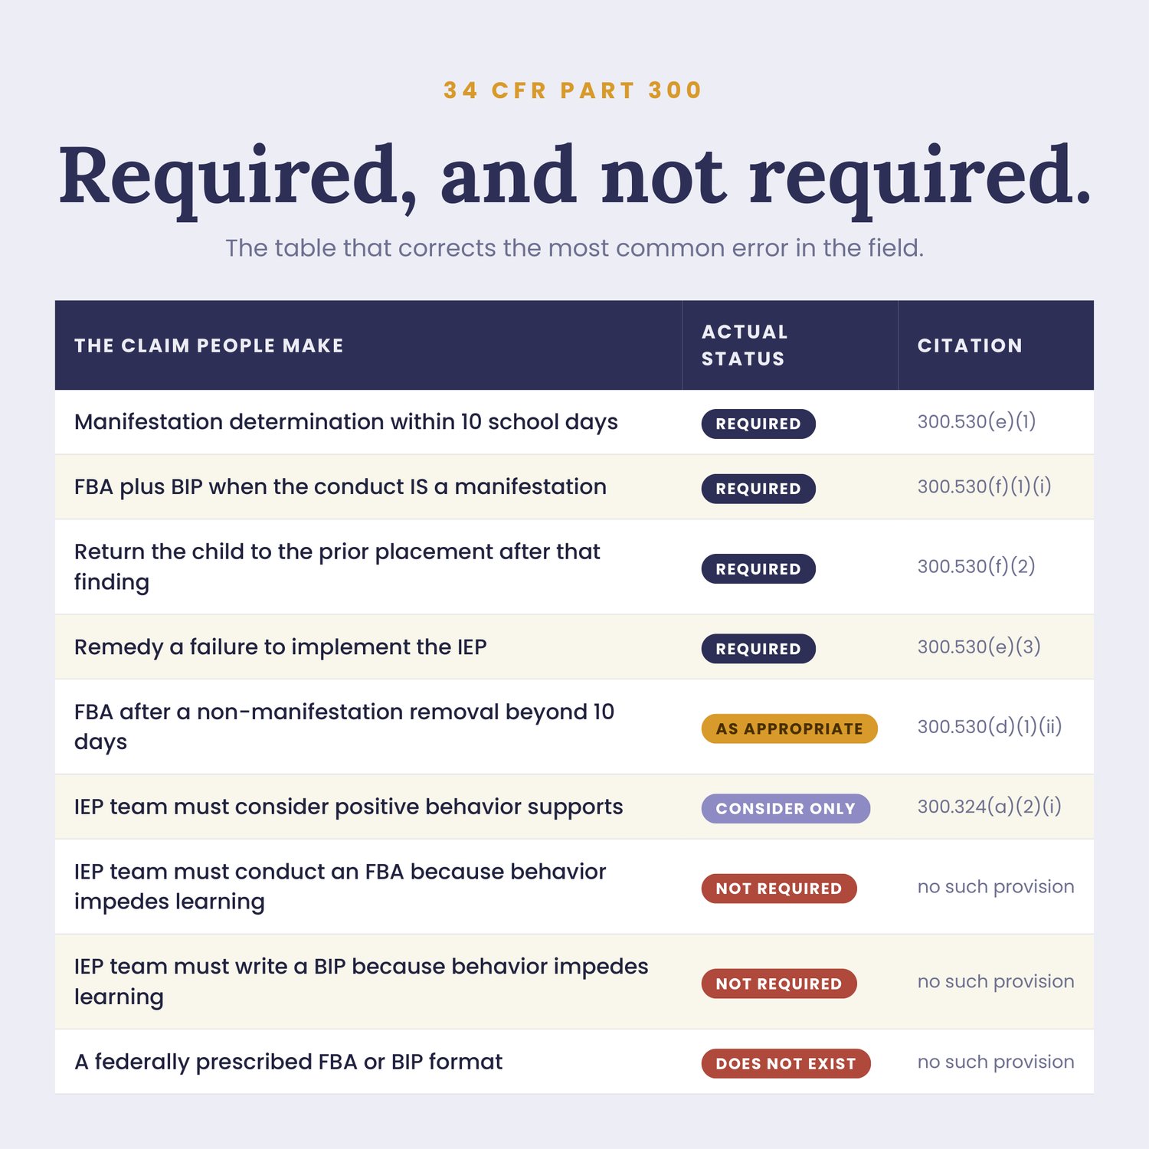Click REQUIRED badge for return to prior placement

pos(758,568)
